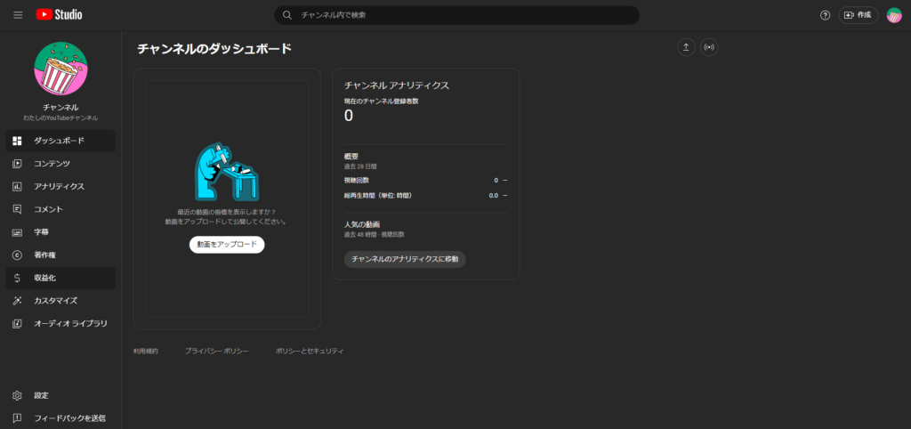911x429 pixels.
Task: Select 収益化 monetization menu item
Action: pos(44,278)
